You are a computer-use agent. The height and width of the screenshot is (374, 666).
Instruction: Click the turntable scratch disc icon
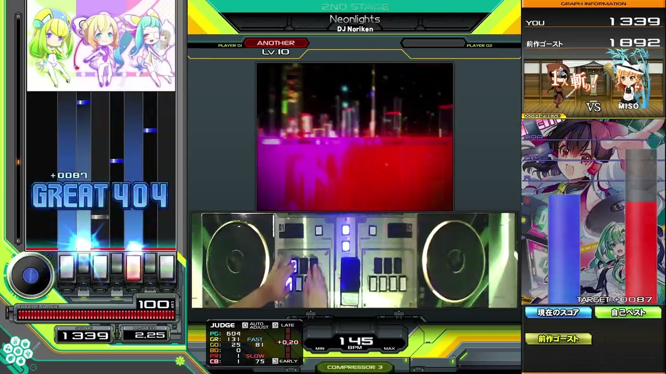30,275
